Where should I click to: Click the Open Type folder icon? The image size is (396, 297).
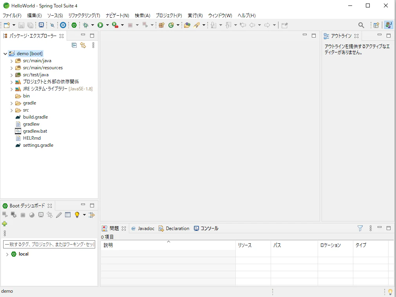(x=187, y=25)
